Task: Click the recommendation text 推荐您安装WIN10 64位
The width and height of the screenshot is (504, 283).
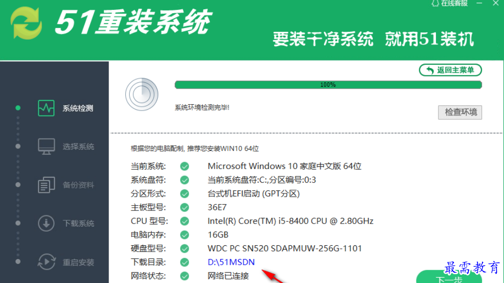Action: [x=223, y=148]
